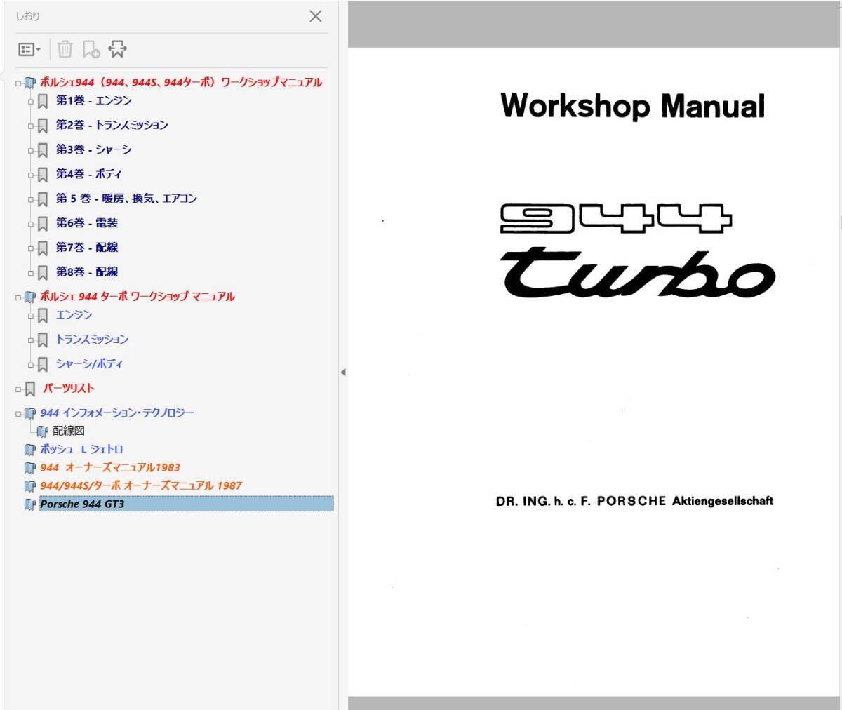Click the bookmark icon beside ポルシェ 944 ターボ ワークショップ マニュアル
842x710 pixels.
(x=29, y=297)
